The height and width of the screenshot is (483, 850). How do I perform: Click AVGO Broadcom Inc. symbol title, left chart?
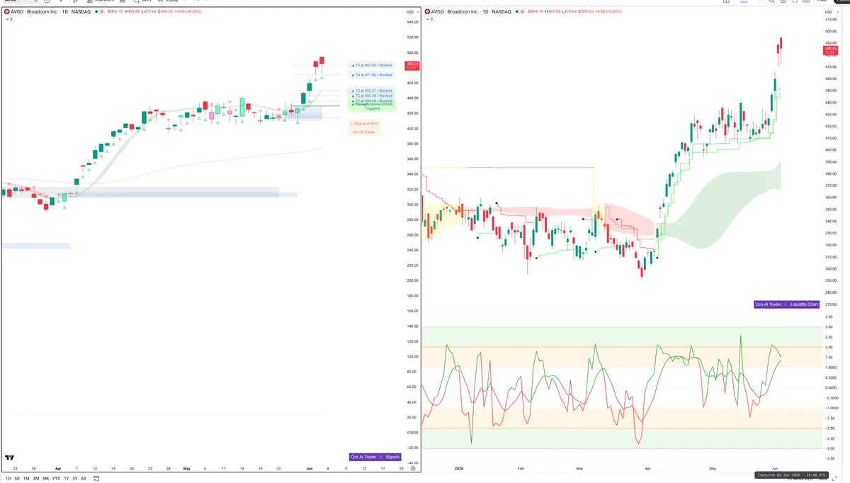(51, 12)
